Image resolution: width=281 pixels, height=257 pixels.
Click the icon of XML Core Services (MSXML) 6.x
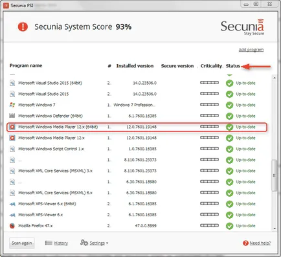tap(12, 193)
